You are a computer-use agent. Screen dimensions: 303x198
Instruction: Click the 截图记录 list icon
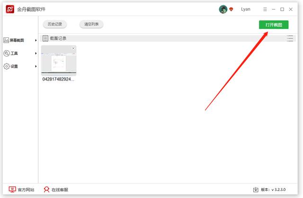[45, 38]
